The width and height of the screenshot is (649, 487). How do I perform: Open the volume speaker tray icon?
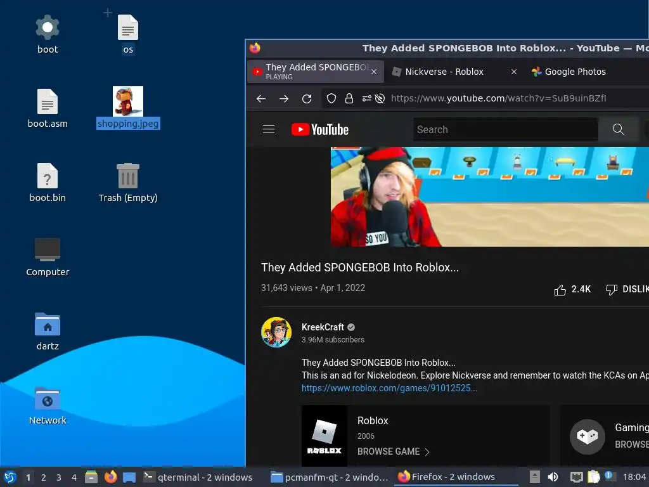pos(553,477)
